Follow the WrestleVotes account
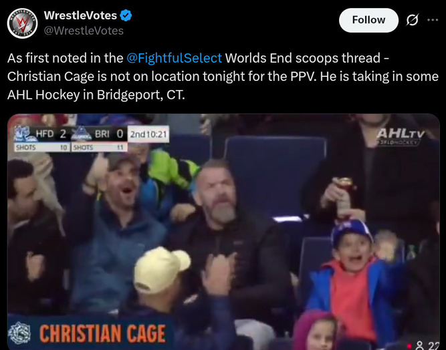 pos(368,20)
